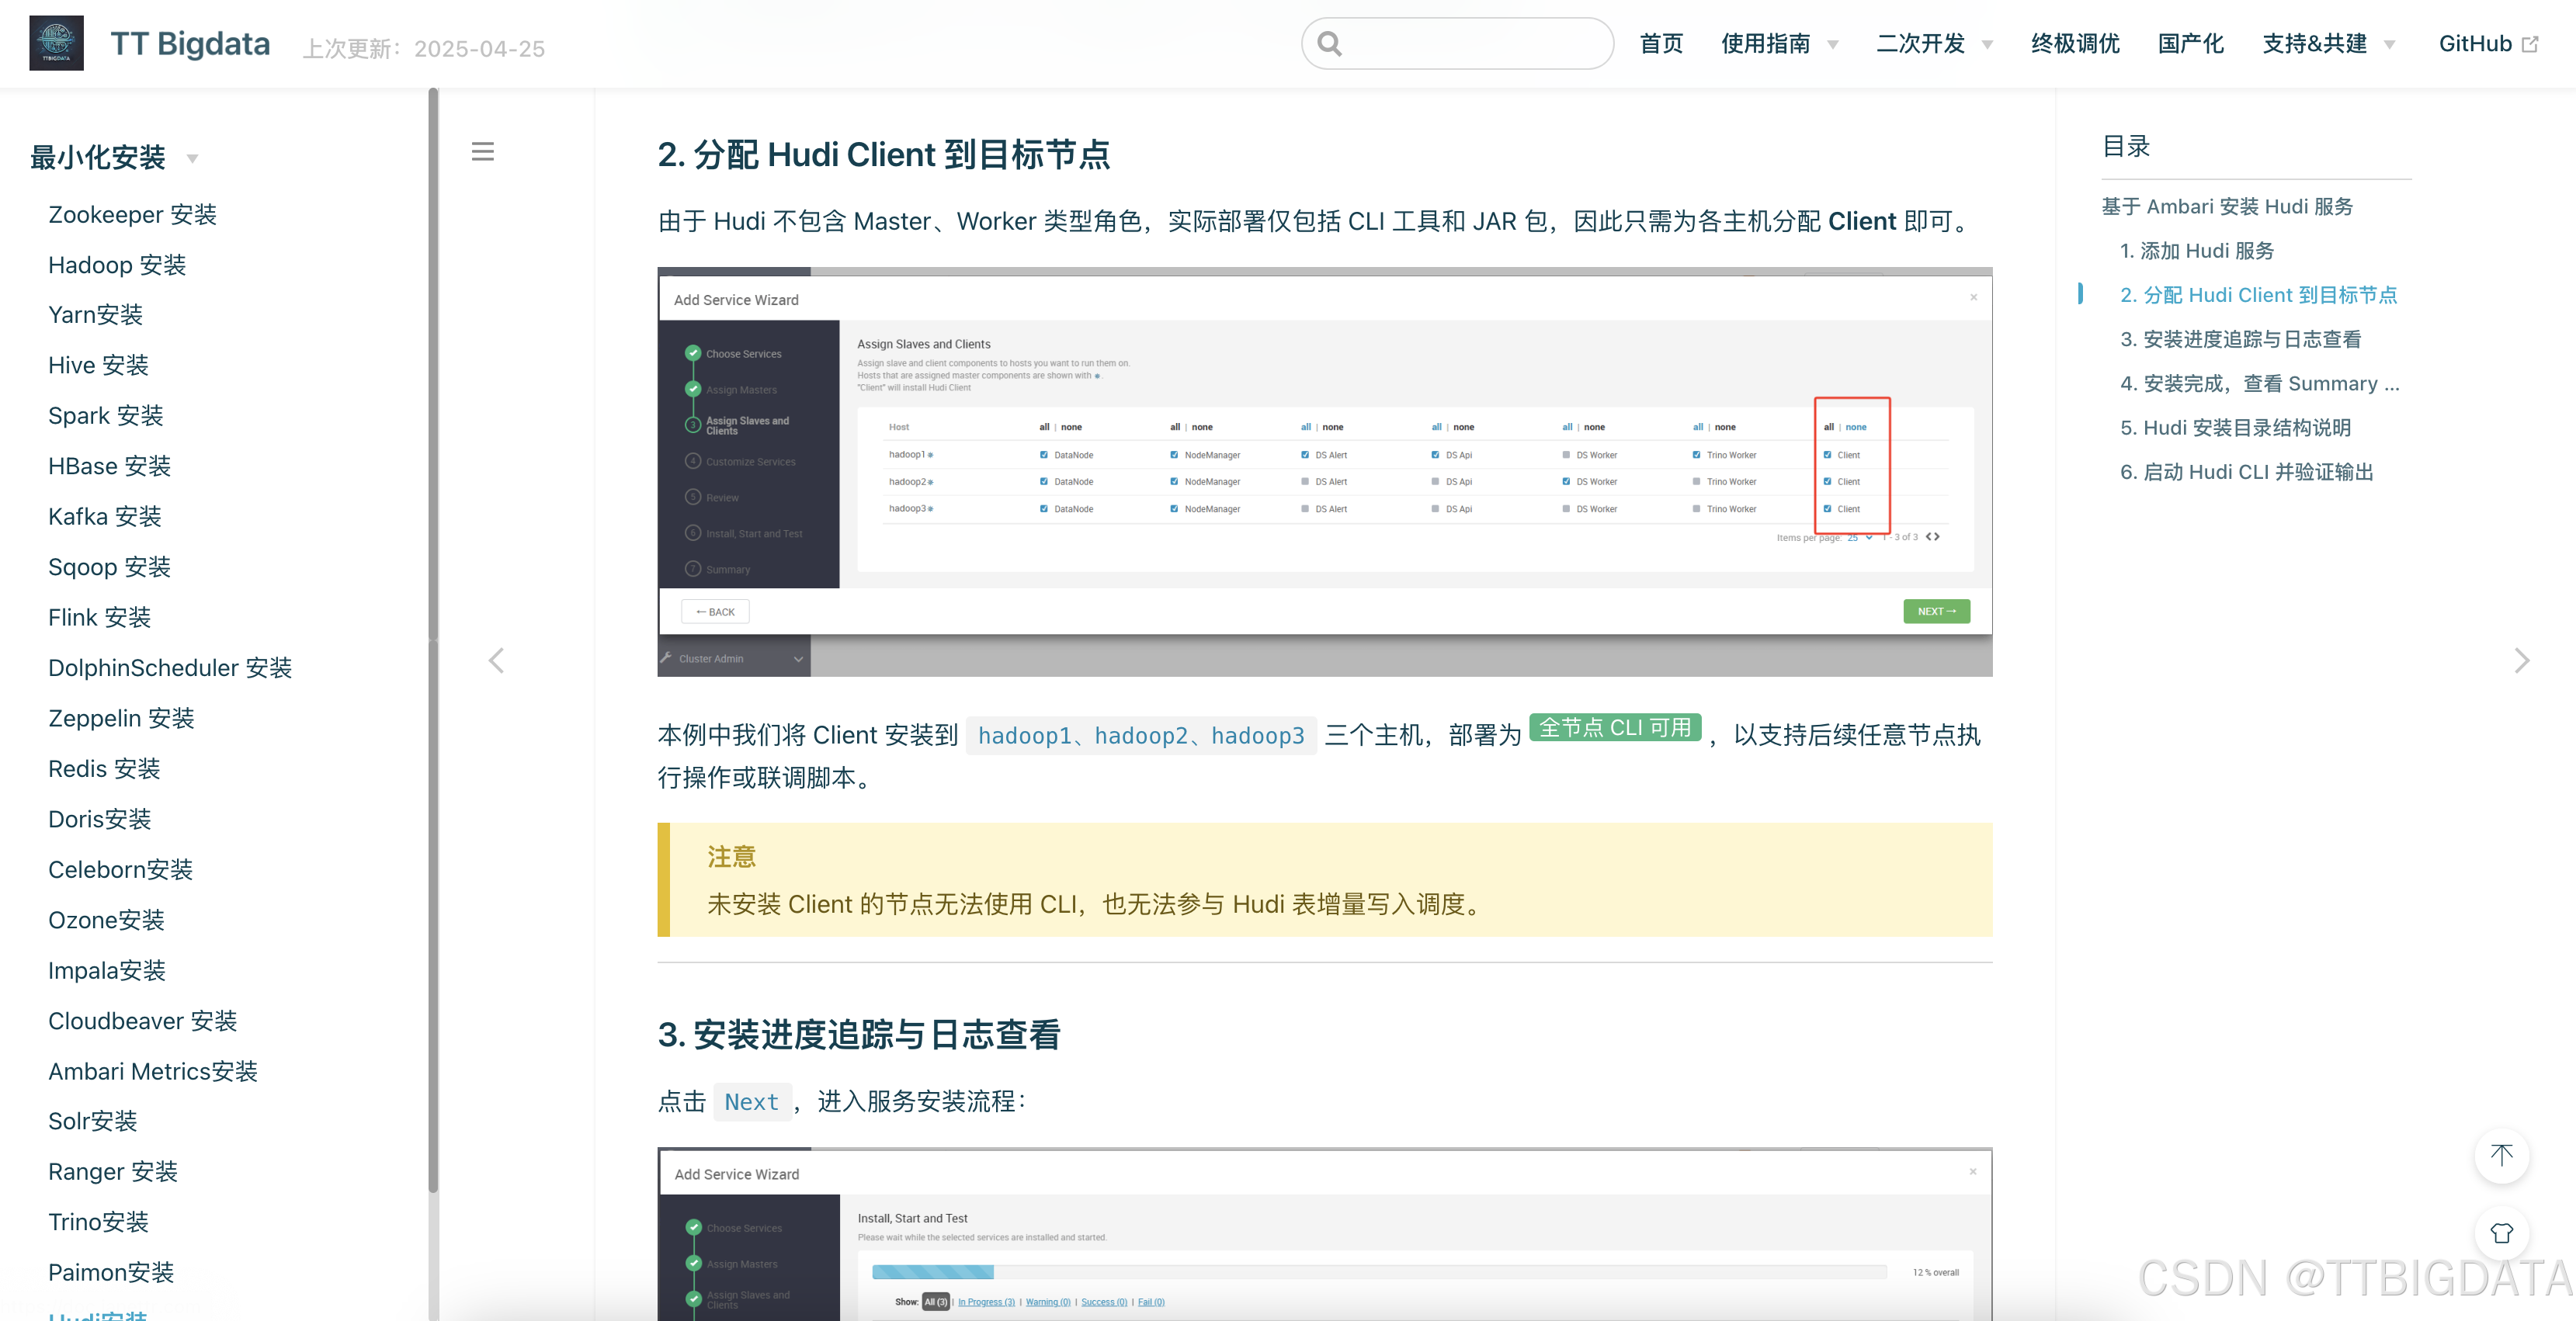The image size is (2576, 1321).
Task: Open the 国产化 nav item
Action: point(2190,44)
